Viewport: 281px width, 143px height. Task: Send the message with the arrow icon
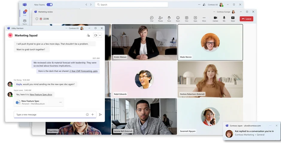tap(100, 114)
